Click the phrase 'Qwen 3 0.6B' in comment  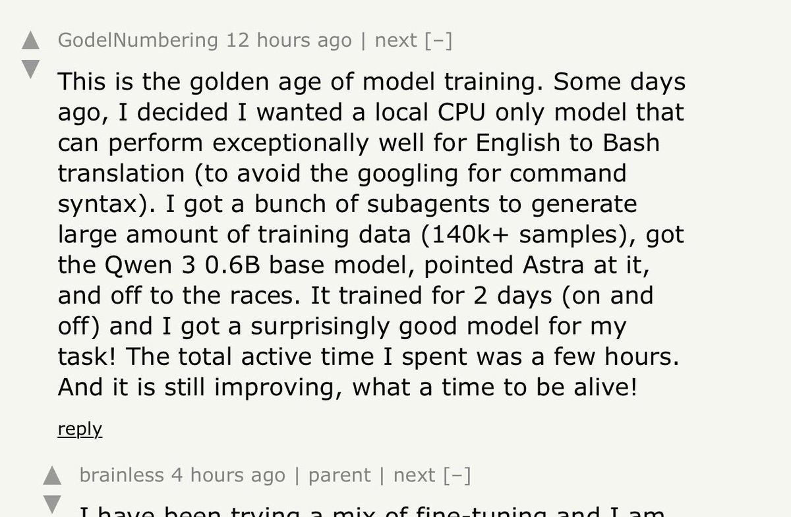(179, 265)
